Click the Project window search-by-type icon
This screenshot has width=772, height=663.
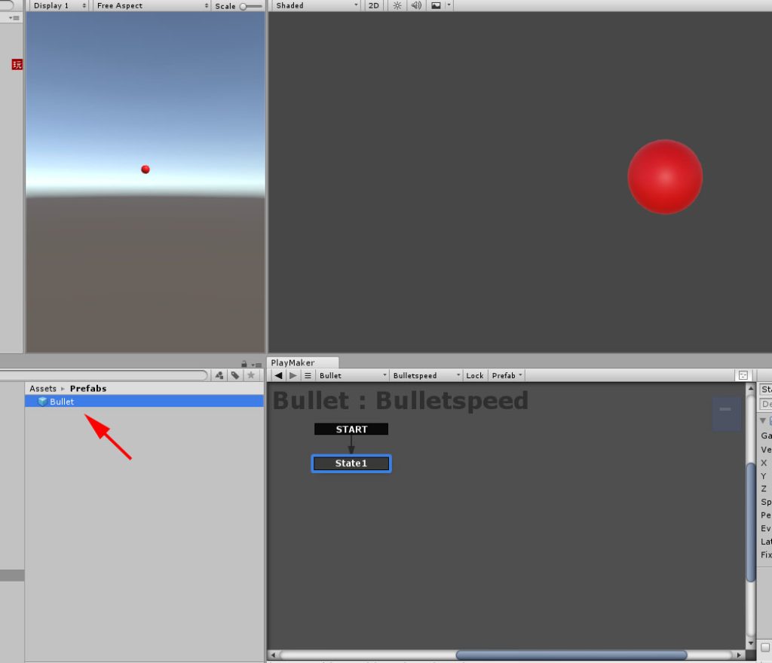pos(219,374)
